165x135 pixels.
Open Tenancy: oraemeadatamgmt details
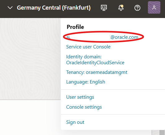point(97,72)
